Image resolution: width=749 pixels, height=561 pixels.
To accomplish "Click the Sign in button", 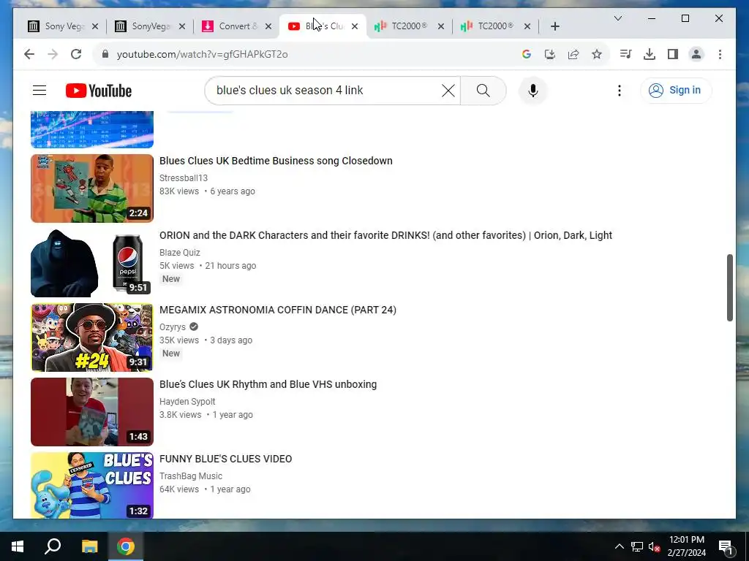I will coord(676,90).
